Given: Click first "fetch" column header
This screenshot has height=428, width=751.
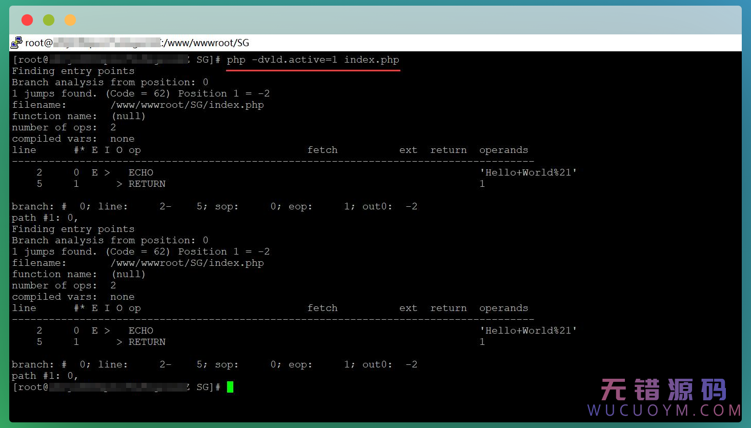Looking at the screenshot, I should (322, 150).
